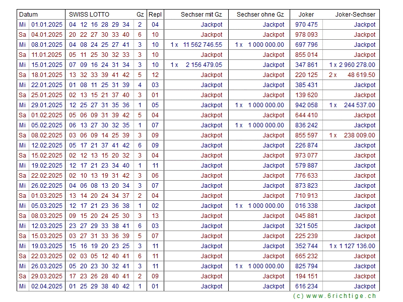The image size is (403, 302).
Task: Click the Datum column header
Action: click(x=29, y=15)
